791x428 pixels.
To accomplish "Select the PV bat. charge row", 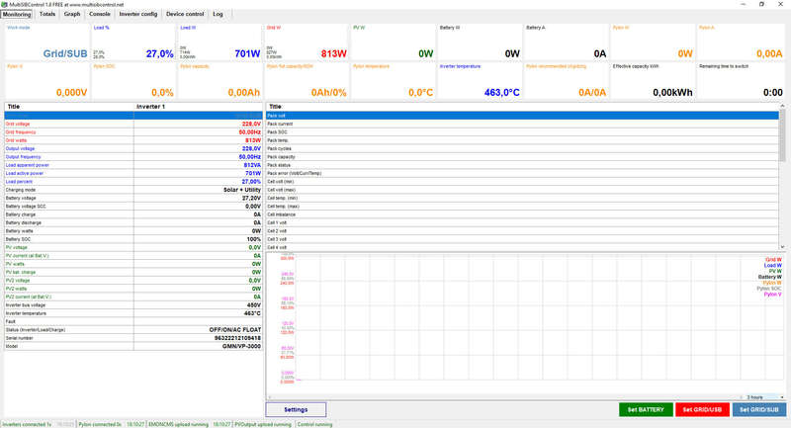I will click(133, 272).
